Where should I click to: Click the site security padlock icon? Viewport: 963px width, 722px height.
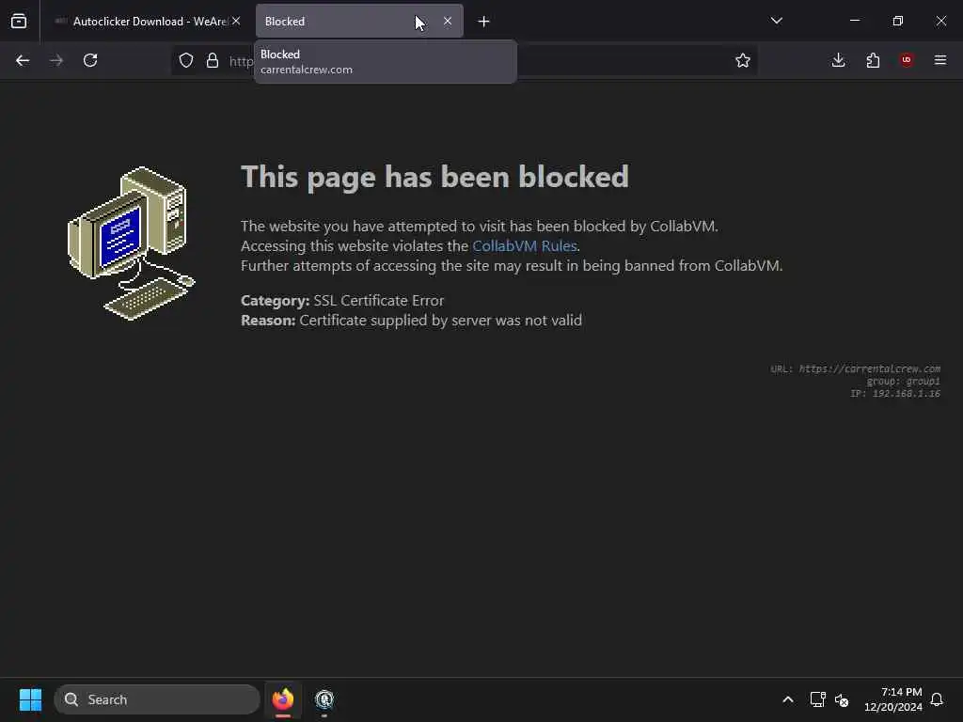pos(213,60)
